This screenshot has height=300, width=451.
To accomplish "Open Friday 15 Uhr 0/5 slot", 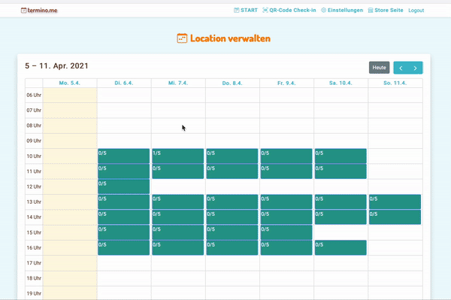I will point(286,232).
